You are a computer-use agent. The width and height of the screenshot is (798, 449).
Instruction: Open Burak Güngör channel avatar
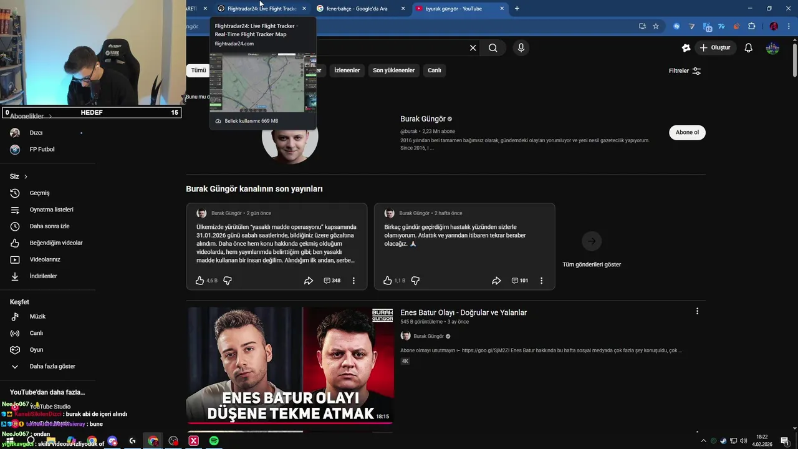[x=290, y=138]
